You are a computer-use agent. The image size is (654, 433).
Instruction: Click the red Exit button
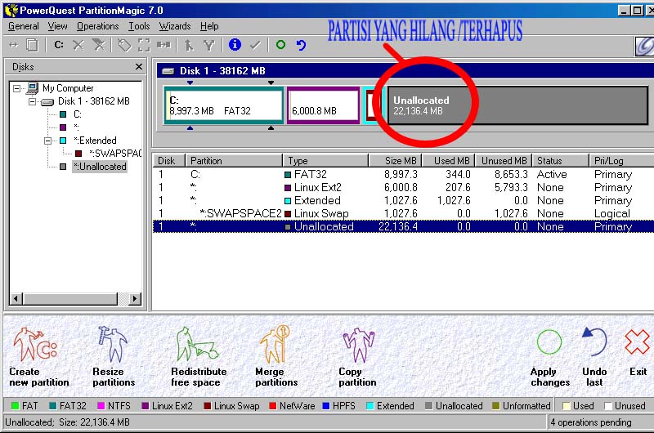638,354
